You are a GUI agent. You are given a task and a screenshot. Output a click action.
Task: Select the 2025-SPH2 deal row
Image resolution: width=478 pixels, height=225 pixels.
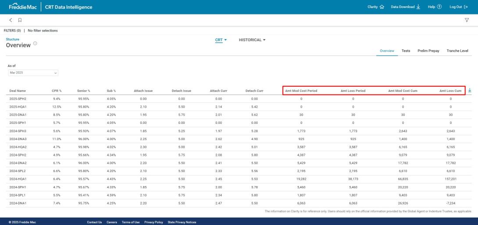(239, 99)
